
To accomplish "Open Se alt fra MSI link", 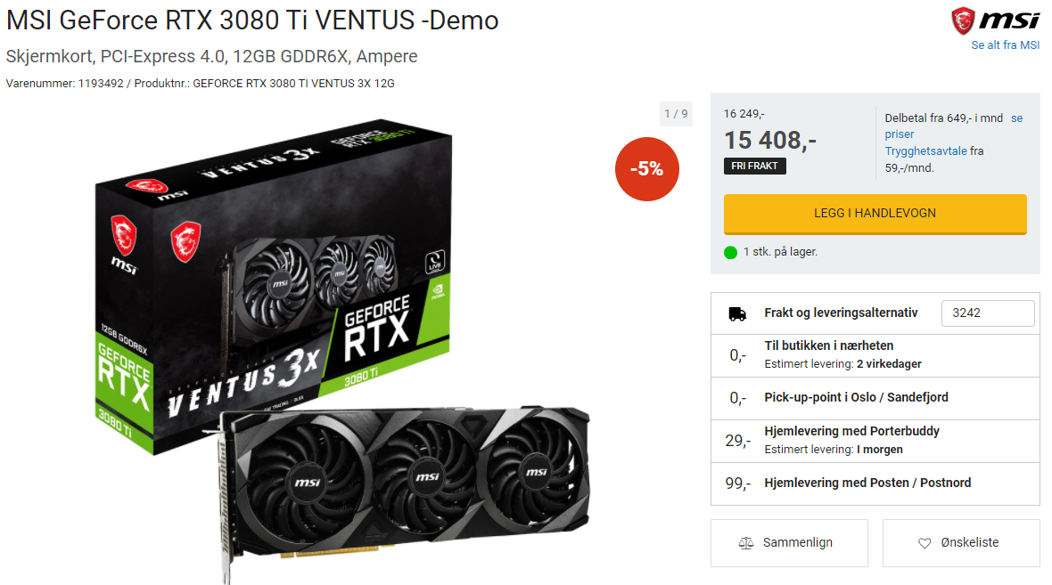I will pyautogui.click(x=1005, y=45).
